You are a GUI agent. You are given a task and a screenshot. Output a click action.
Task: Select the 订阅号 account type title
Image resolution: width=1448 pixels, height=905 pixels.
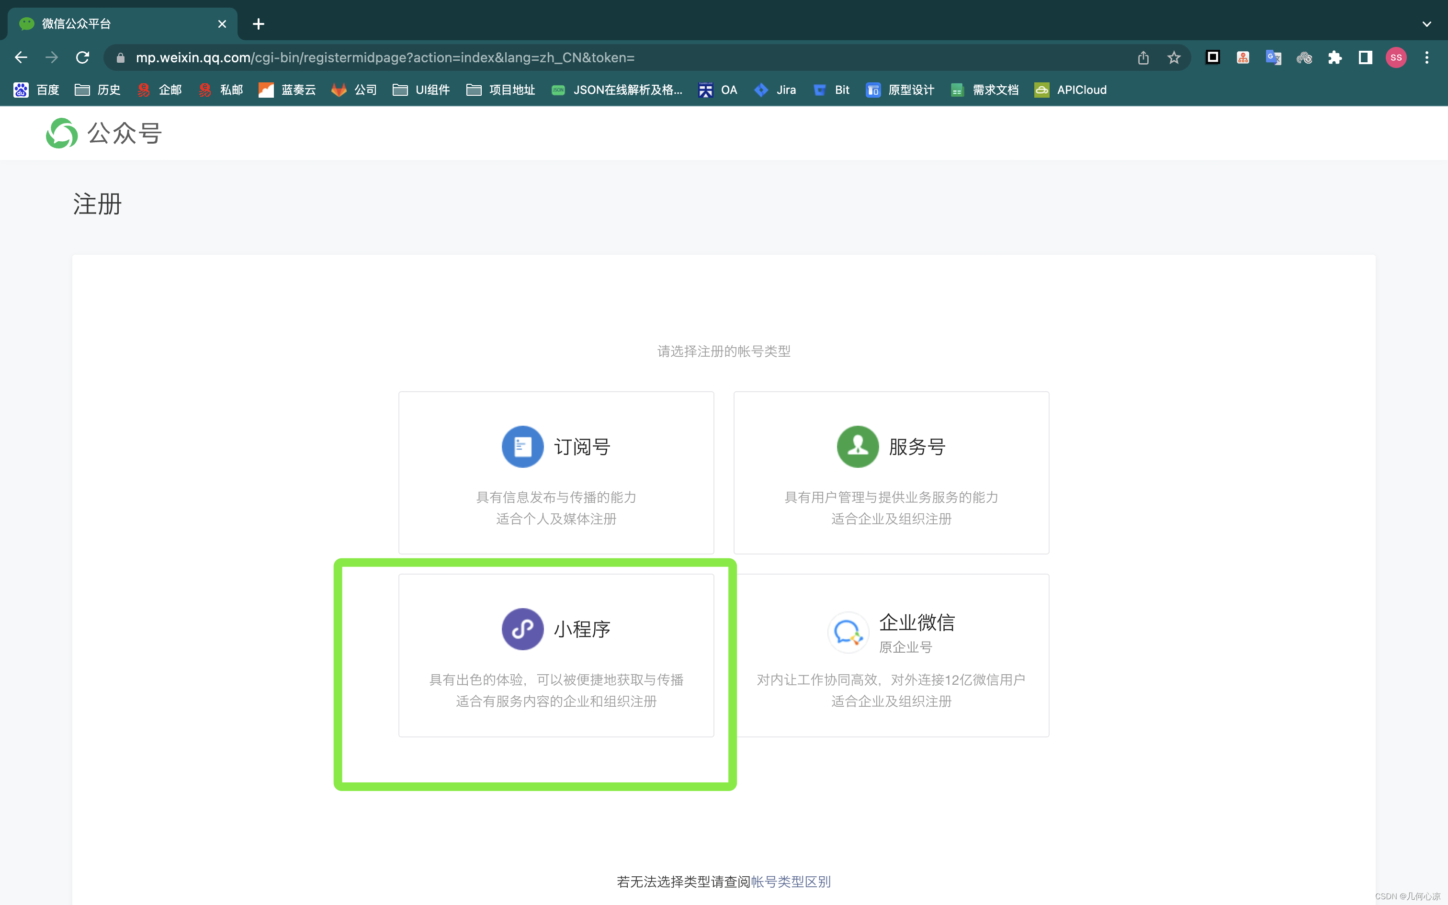pyautogui.click(x=582, y=446)
